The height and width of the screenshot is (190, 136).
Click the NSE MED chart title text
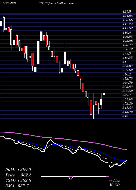click(9, 3)
